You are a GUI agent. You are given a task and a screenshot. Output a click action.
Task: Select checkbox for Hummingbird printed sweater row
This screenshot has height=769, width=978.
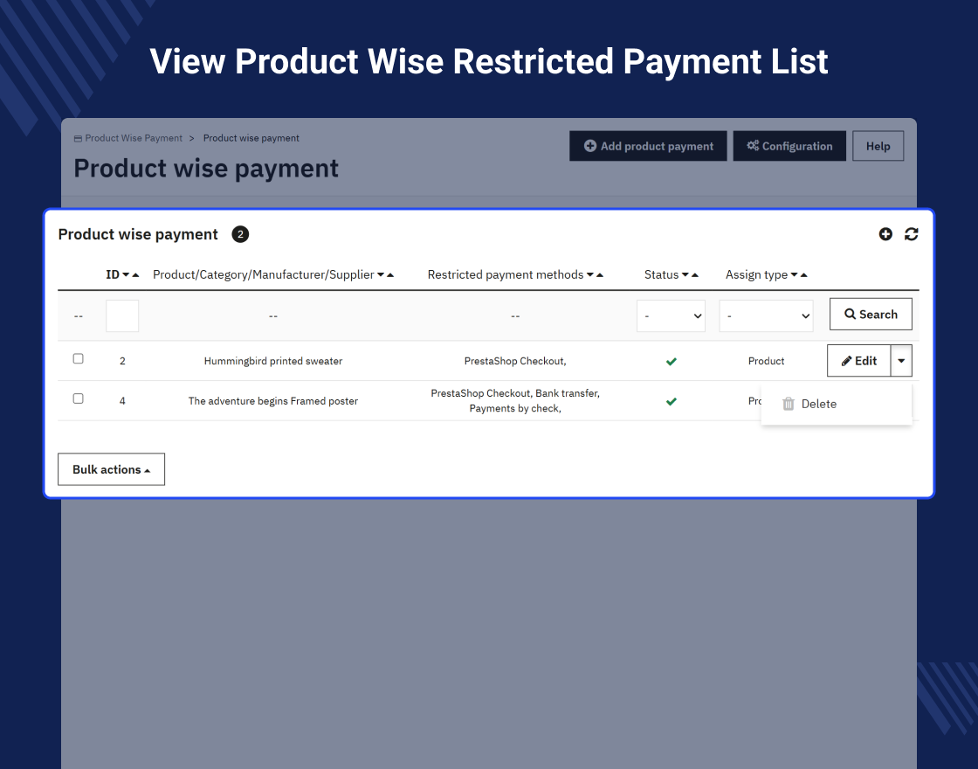(78, 358)
